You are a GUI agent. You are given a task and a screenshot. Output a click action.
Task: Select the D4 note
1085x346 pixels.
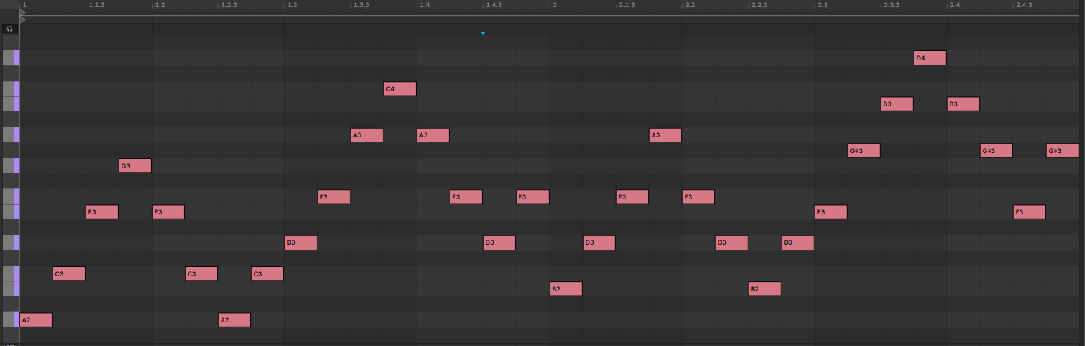pos(930,58)
